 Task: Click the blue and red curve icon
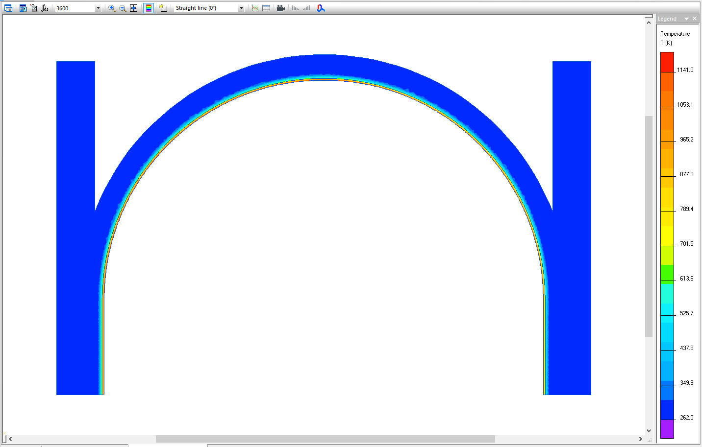[321, 8]
